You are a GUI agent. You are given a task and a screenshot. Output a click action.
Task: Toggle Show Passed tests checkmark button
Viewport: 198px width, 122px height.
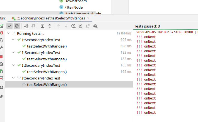point(9,26)
